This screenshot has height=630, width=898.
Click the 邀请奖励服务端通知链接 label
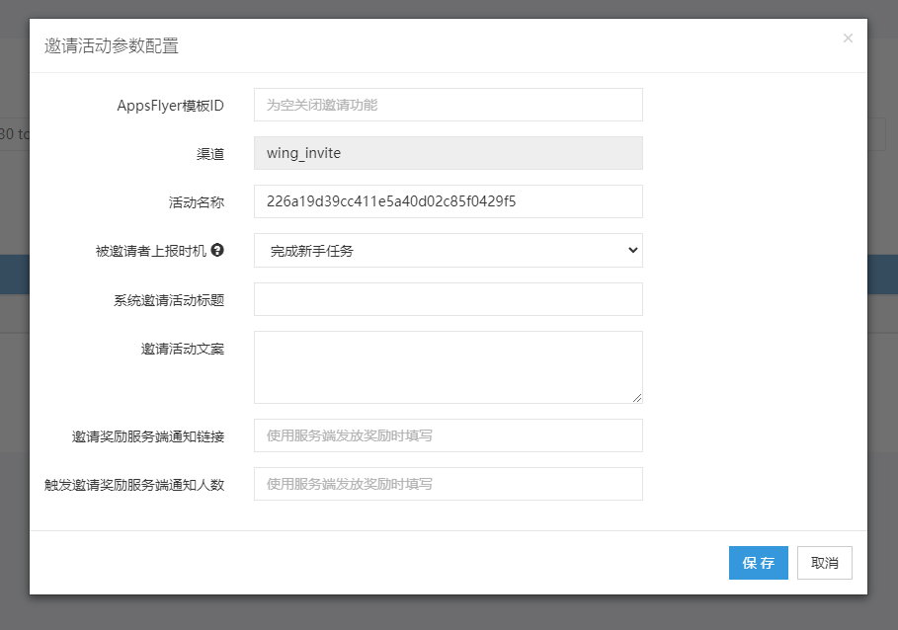(x=148, y=437)
